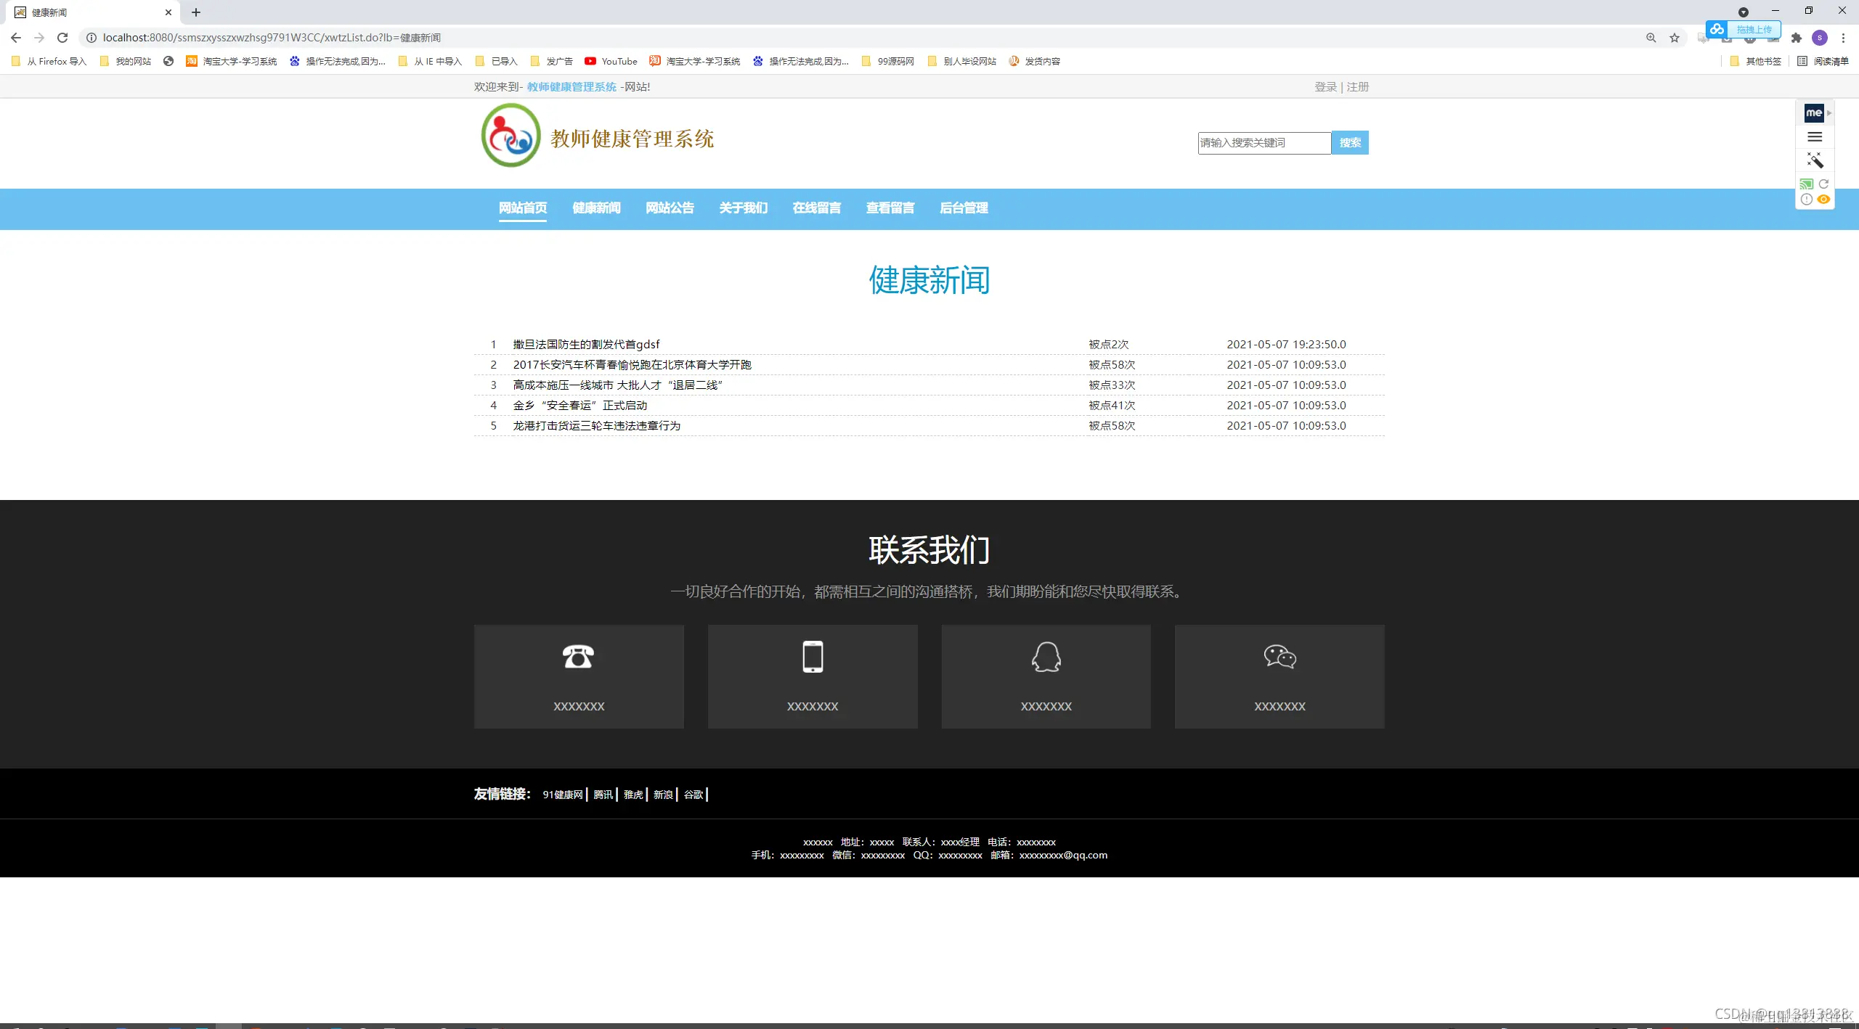Image resolution: width=1859 pixels, height=1029 pixels.
Task: Open the 91健康网 friend link
Action: click(x=563, y=795)
